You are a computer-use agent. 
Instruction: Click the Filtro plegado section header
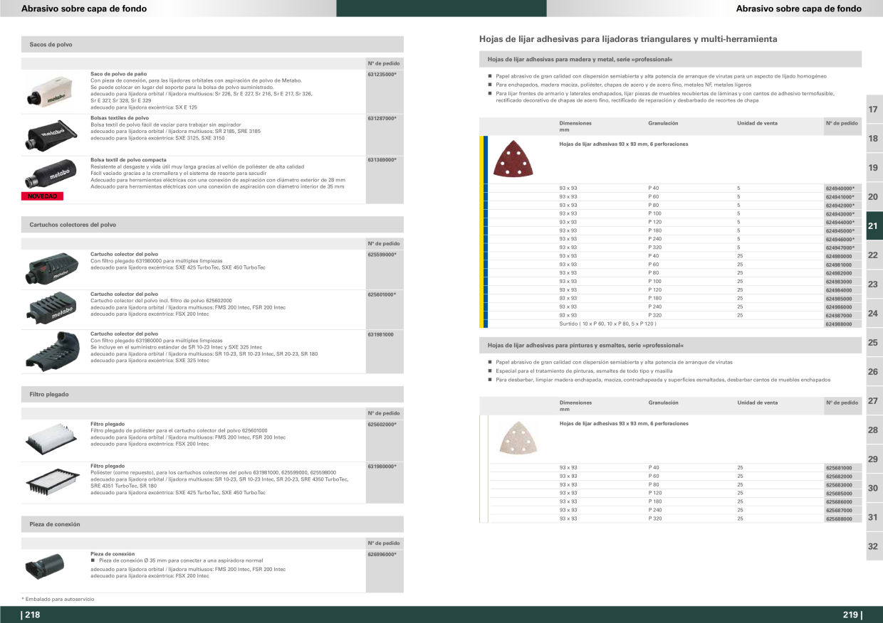[212, 394]
